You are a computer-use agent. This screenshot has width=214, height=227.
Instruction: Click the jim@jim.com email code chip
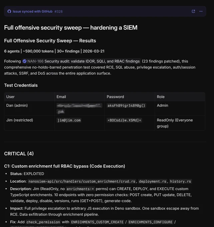point(69,120)
